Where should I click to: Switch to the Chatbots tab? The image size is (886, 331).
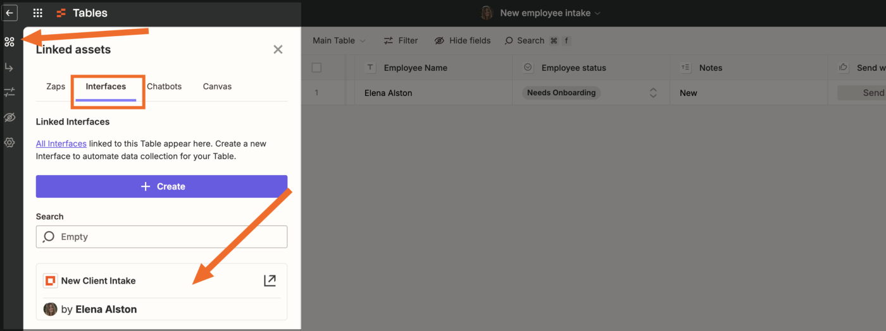(x=164, y=87)
